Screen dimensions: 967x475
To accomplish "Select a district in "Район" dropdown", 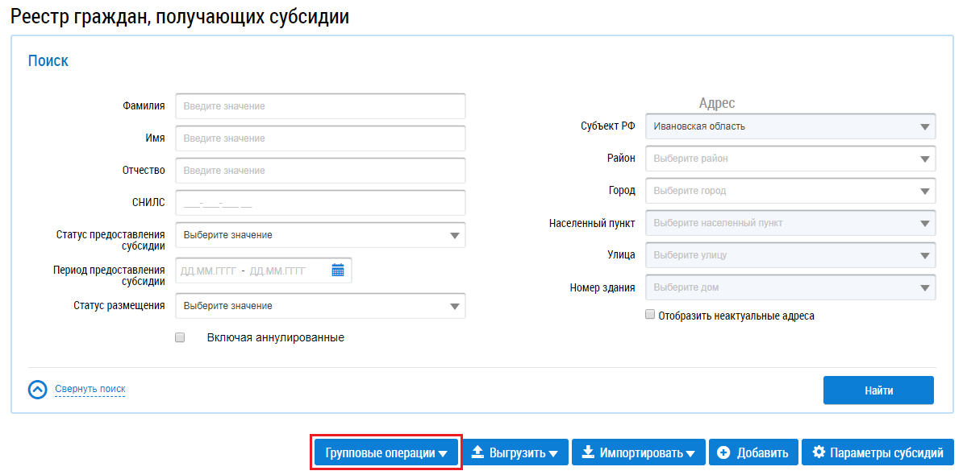I will [x=790, y=159].
